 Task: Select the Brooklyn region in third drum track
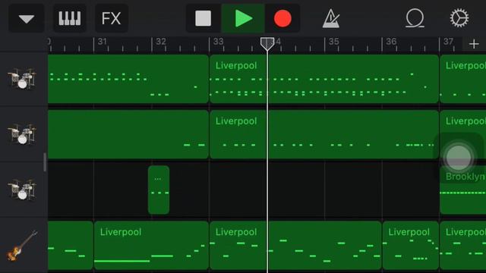tap(462, 190)
